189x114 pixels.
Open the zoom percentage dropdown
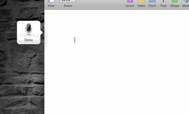point(68,1)
